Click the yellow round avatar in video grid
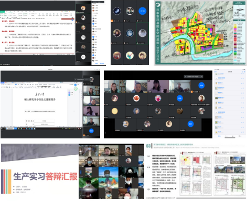 115,111
